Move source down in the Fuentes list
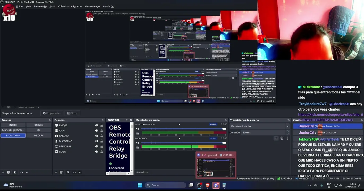364x191 pixels. (80, 172)
